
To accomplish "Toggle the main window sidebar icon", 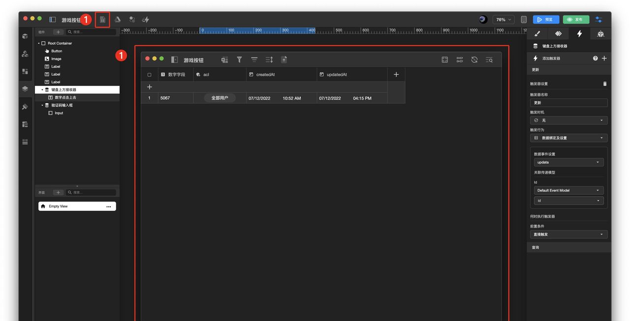I will tap(53, 20).
